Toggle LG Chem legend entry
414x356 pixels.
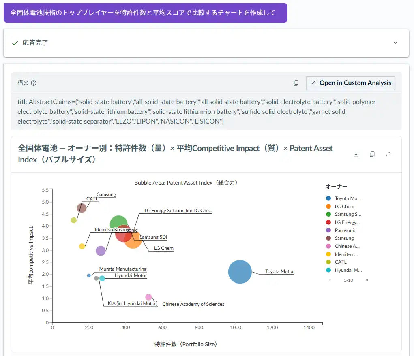pos(340,207)
